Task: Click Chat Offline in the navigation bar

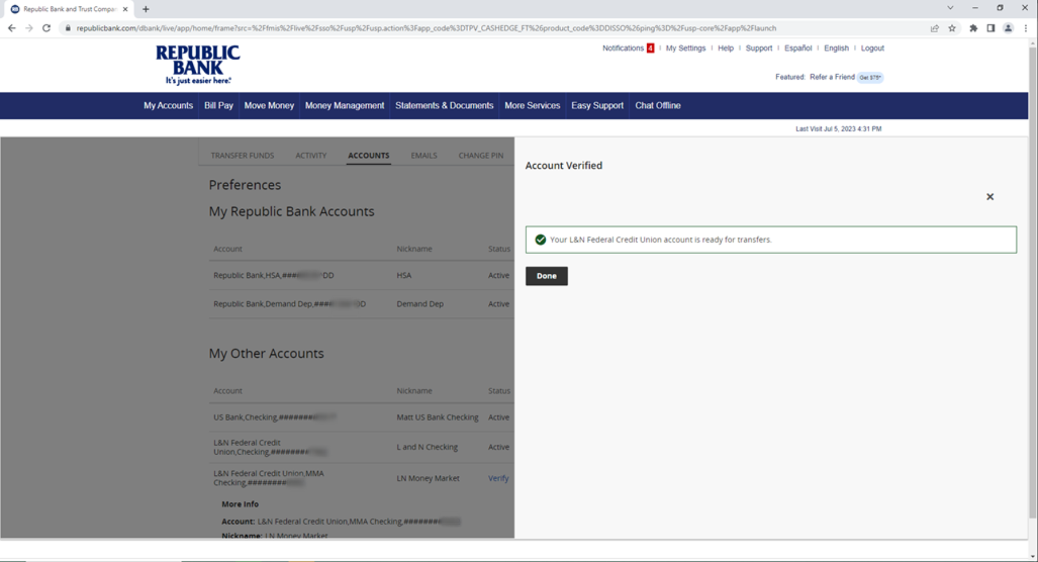Action: (x=658, y=106)
